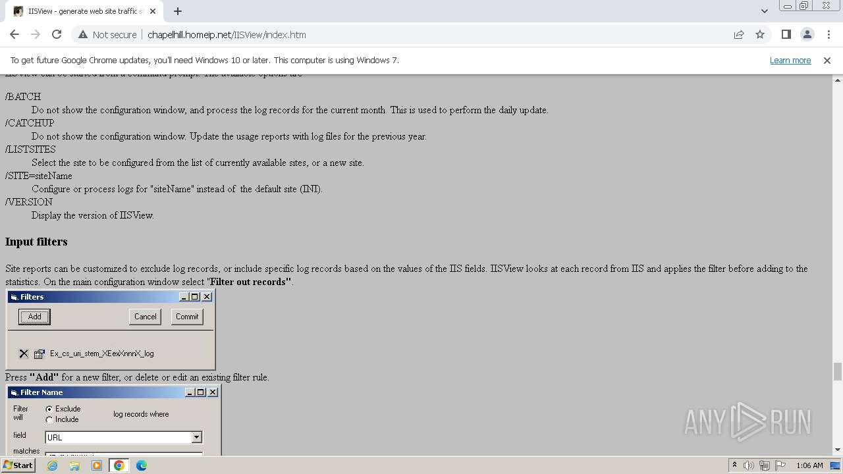Click scrollbar down arrow
Screen dimensions: 843x474
coord(837,450)
